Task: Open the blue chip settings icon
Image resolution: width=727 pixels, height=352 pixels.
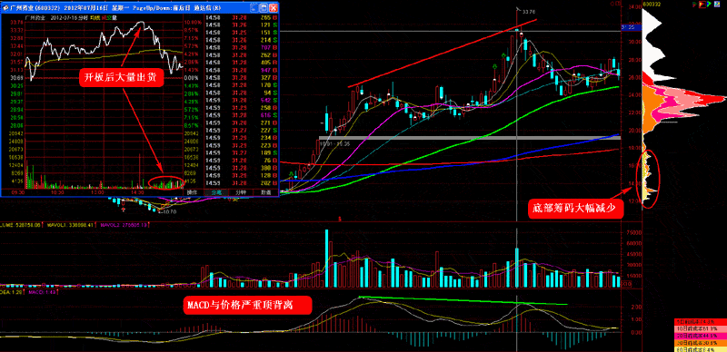Action: [x=717, y=5]
